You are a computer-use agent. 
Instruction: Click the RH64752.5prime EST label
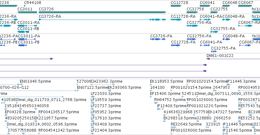tap(170, 99)
